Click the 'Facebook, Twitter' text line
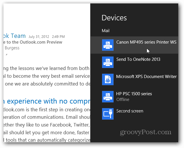This screenshot has width=184, height=148. (x=47, y=125)
